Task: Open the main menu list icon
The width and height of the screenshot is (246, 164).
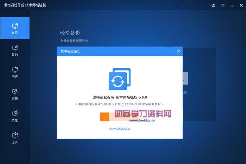Action: click(223, 5)
